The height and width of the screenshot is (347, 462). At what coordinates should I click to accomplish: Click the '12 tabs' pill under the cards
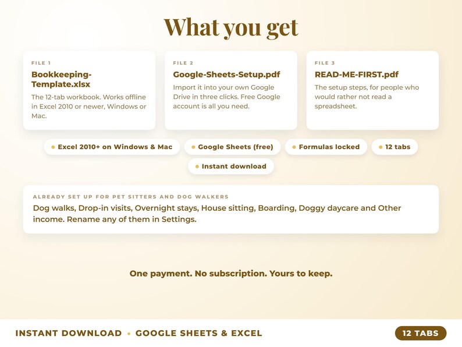click(395, 147)
